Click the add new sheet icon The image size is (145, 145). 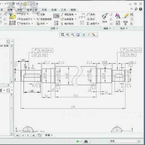pyautogui.click(x=40, y=135)
